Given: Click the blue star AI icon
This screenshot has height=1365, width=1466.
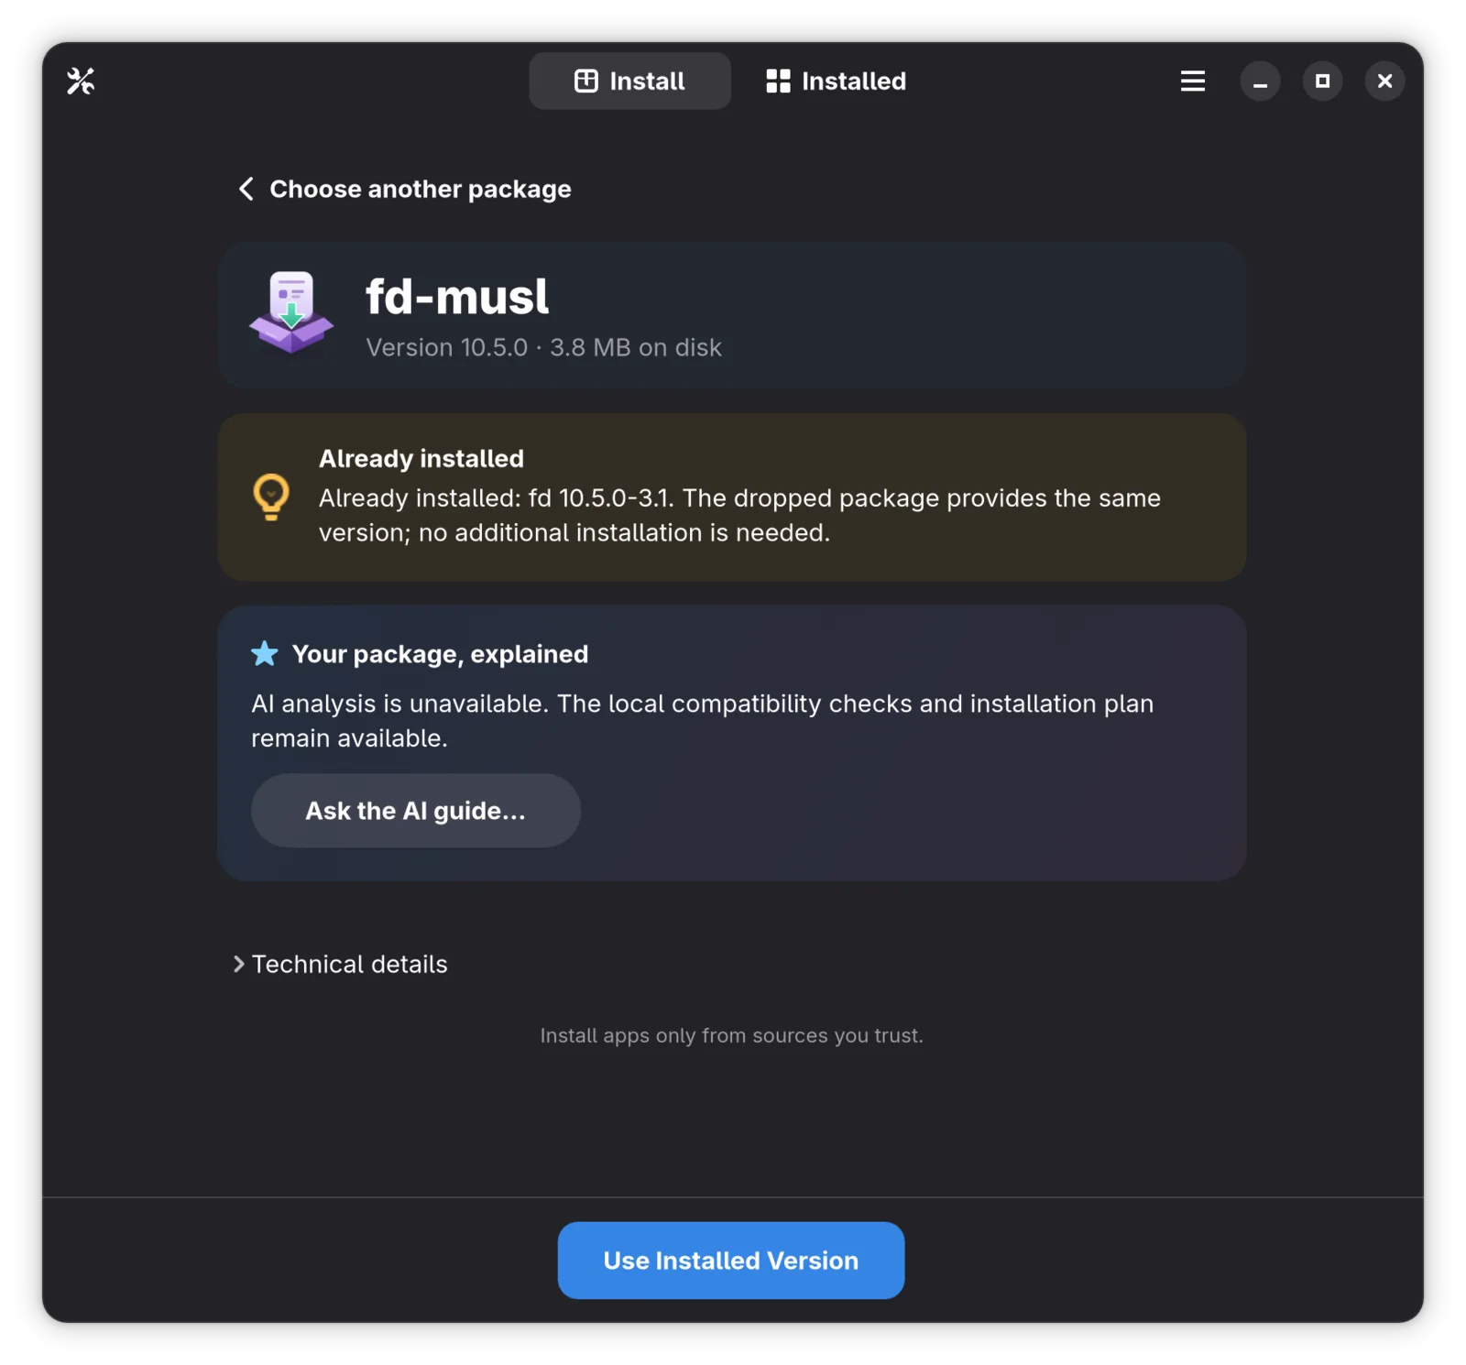Looking at the screenshot, I should tap(265, 653).
